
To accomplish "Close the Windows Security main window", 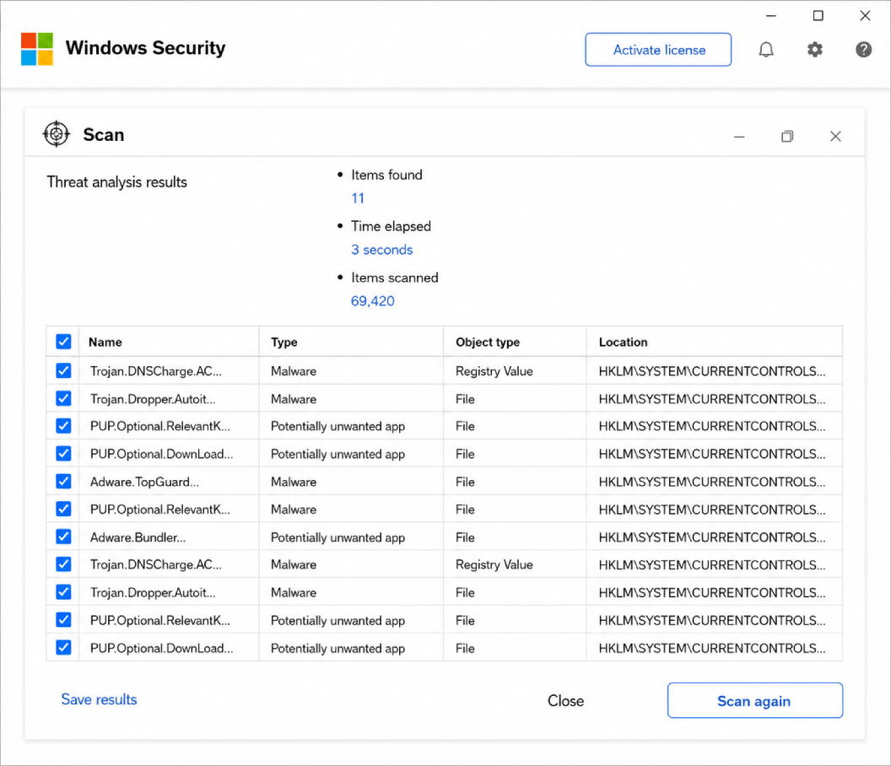I will (865, 16).
